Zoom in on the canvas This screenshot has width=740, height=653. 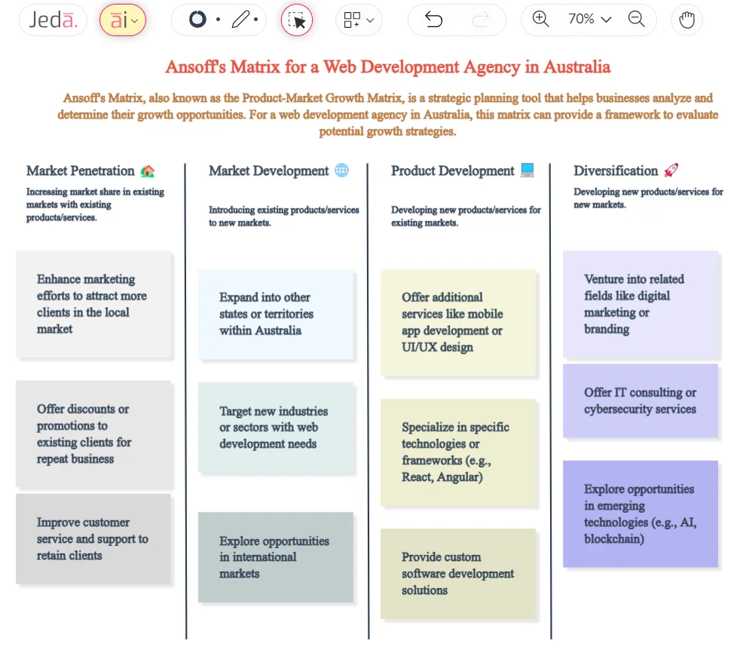(x=540, y=20)
